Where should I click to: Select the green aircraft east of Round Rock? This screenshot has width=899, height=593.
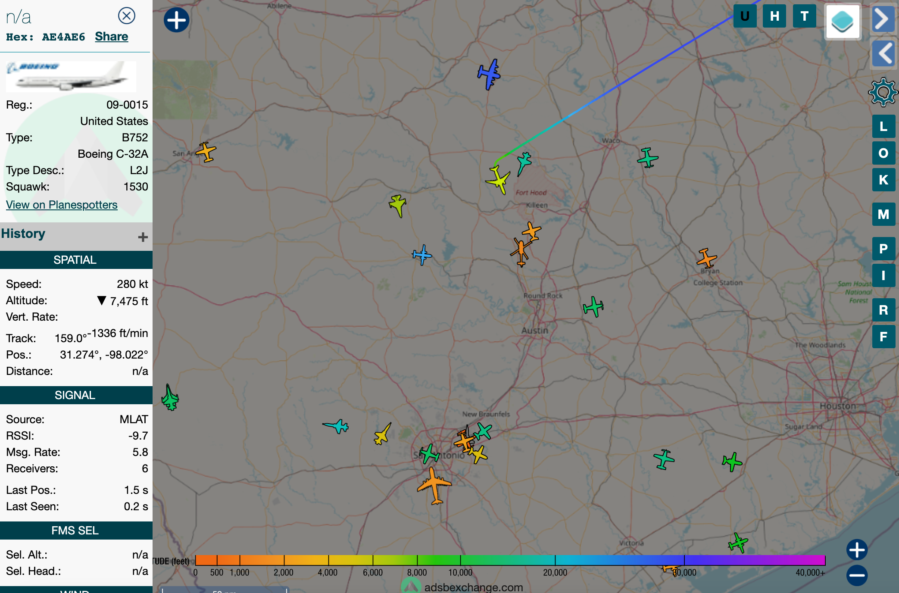click(x=593, y=307)
